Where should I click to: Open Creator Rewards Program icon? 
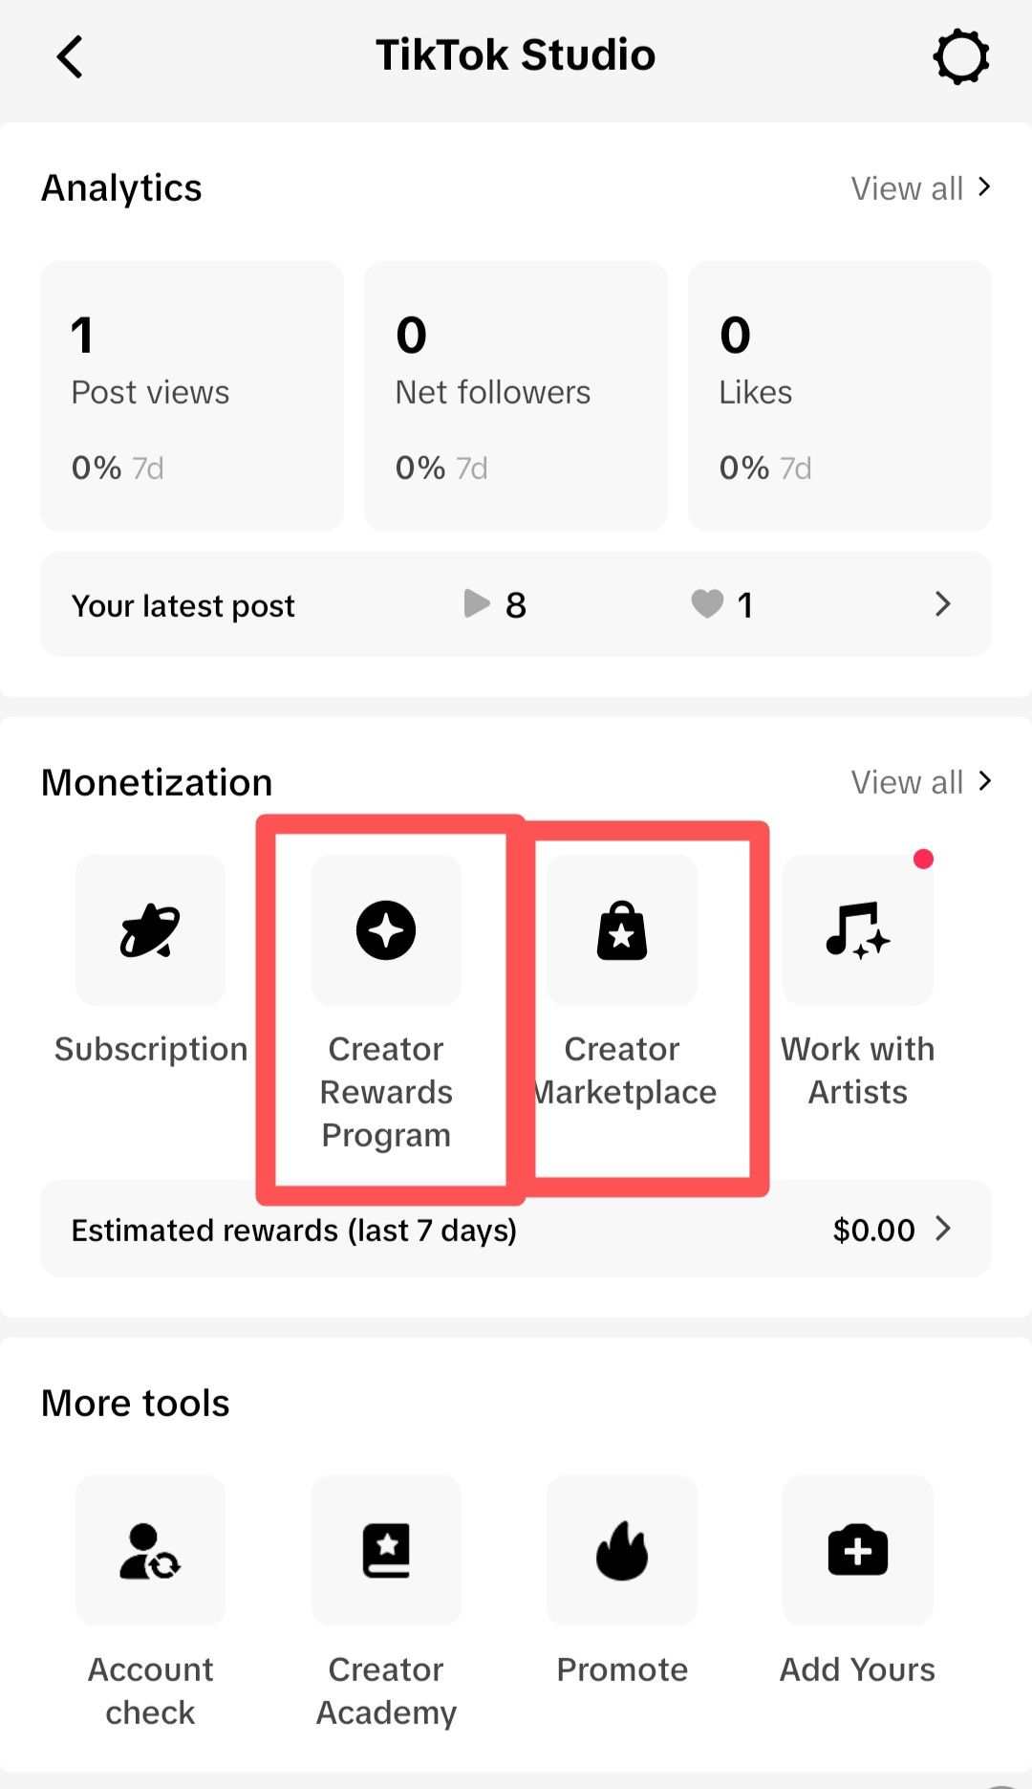tap(386, 930)
